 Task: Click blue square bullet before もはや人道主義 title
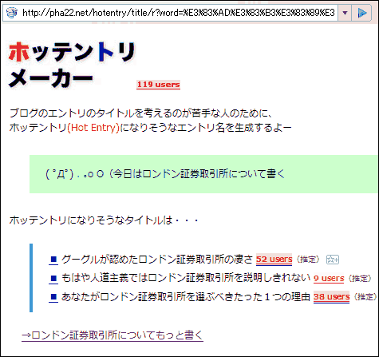[53, 278]
